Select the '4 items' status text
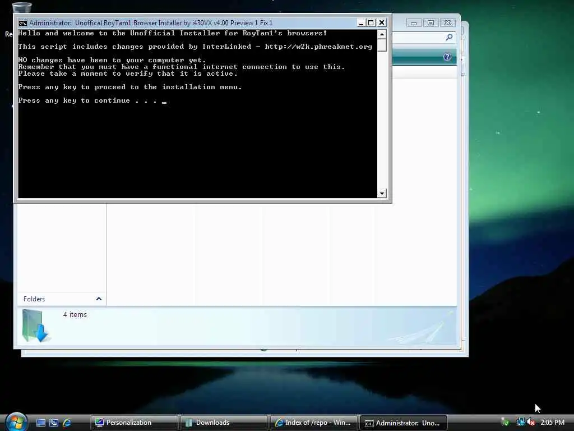 tap(75, 314)
